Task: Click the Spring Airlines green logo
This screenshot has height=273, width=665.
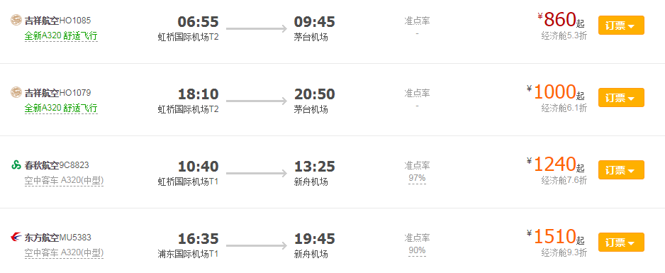Action: [16, 165]
